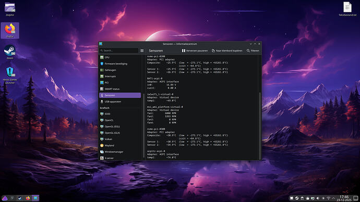Select the EDID monitor icon
This screenshot has width=360, height=202.
point(102,114)
